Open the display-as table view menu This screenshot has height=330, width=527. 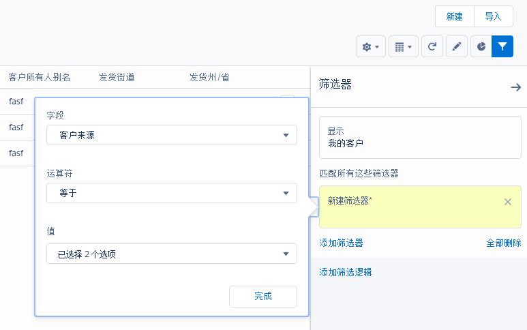[404, 46]
